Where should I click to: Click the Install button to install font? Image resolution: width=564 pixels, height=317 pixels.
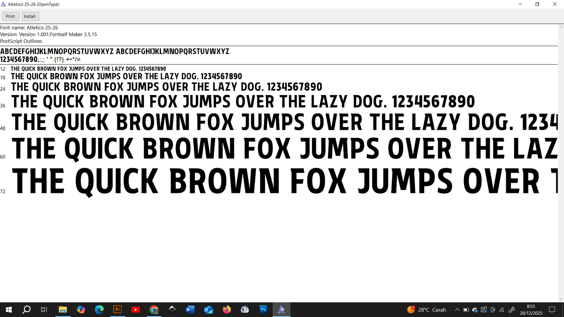click(30, 16)
